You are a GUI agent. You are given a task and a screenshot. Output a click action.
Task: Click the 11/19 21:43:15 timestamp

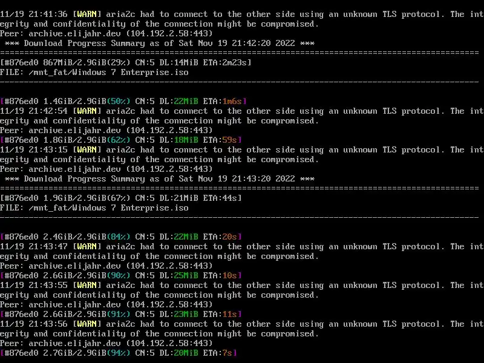click(x=34, y=149)
